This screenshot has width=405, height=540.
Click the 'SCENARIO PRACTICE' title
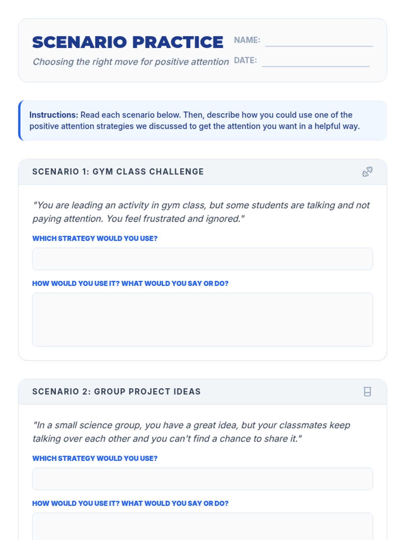pyautogui.click(x=128, y=42)
